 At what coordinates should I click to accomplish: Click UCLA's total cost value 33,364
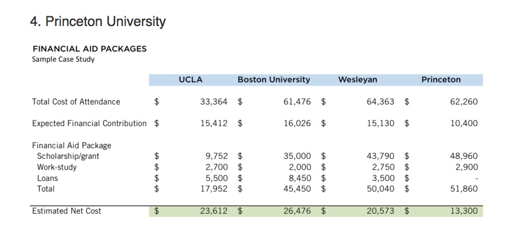pyautogui.click(x=214, y=102)
